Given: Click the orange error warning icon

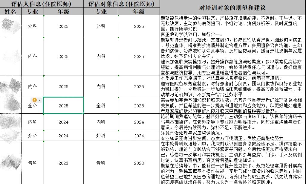Looking at the screenshot, I should pos(35,100).
